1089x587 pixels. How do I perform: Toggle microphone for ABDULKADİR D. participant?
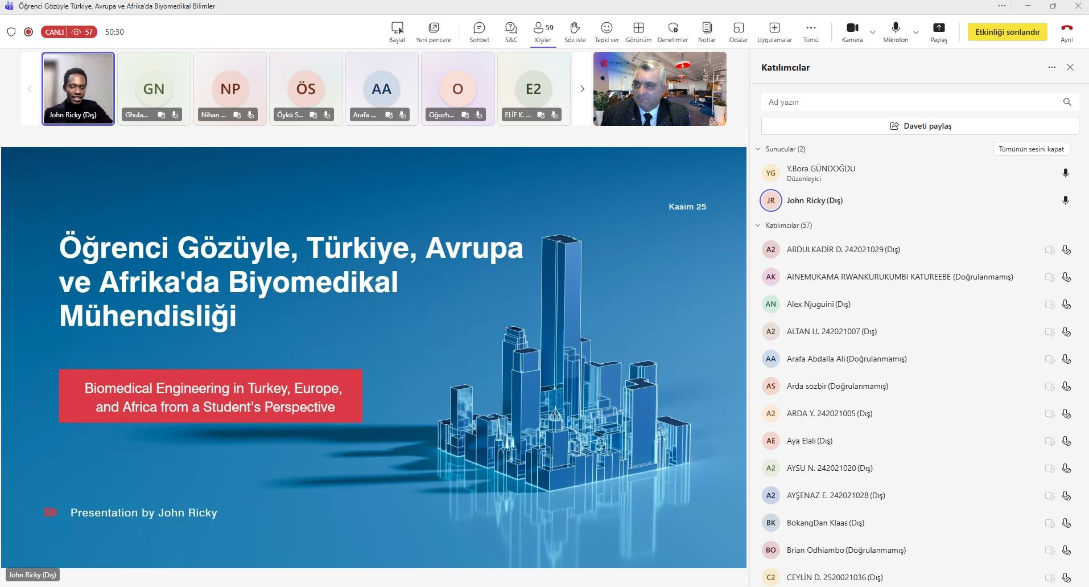pos(1066,249)
